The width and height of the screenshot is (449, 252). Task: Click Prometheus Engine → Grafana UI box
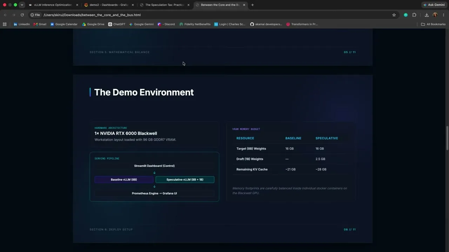pyautogui.click(x=154, y=193)
